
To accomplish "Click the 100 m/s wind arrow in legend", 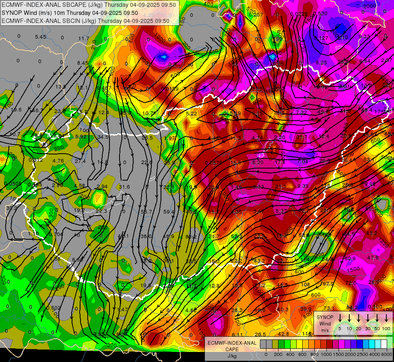I will tap(386, 318).
